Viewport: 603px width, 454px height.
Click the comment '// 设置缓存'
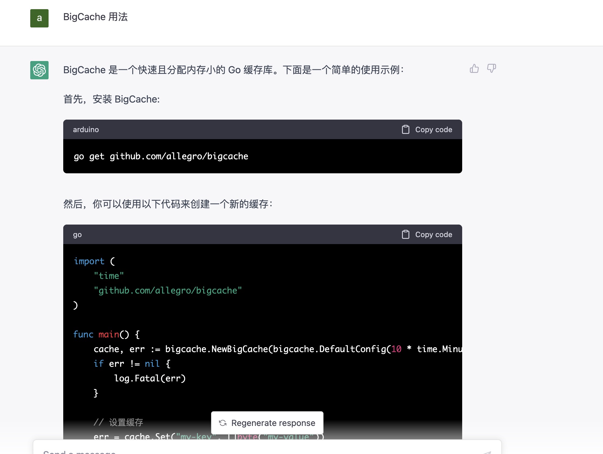pos(119,422)
